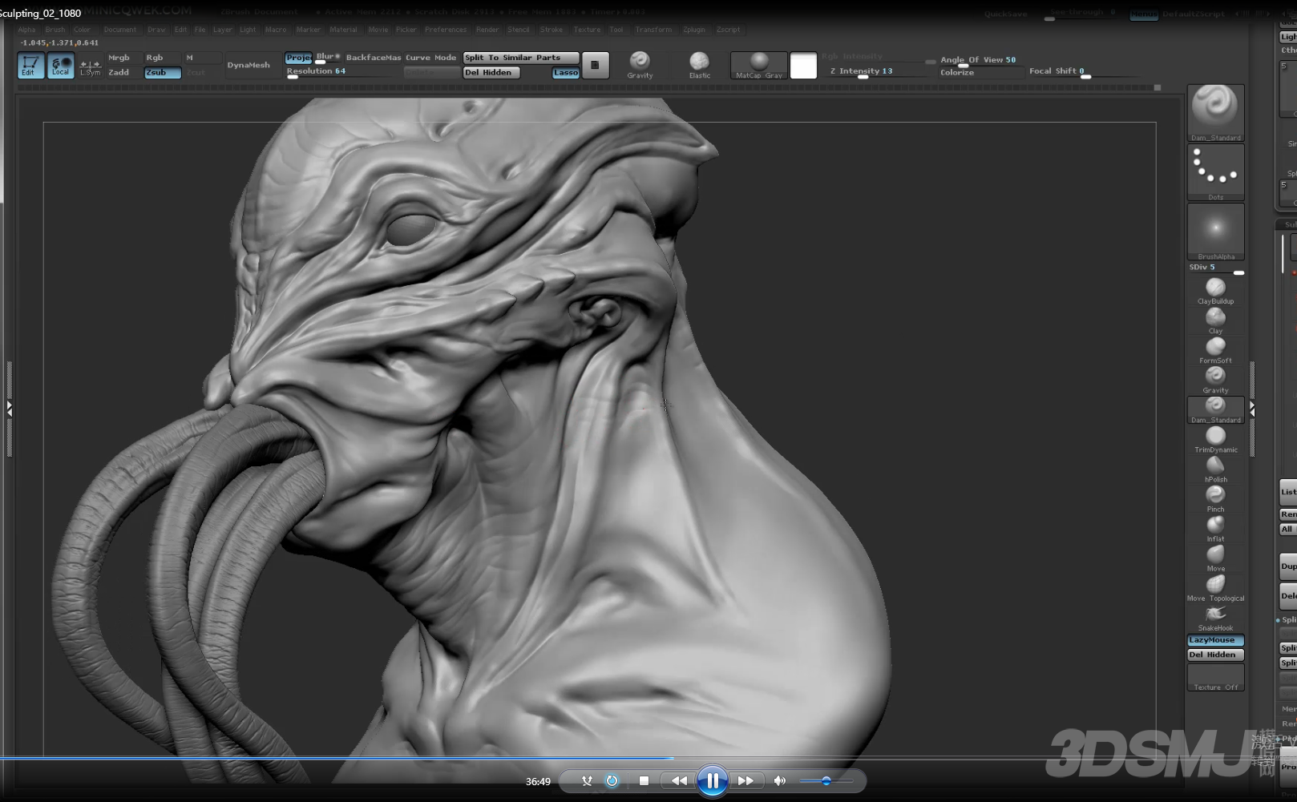The width and height of the screenshot is (1297, 802).
Task: Click DefaultZScript in the title bar
Action: coord(1194,14)
